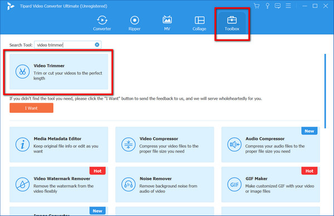Screen dimensions: 334x216
Task: Click the Hot badge on GIF Maker
Action: click(x=310, y=171)
